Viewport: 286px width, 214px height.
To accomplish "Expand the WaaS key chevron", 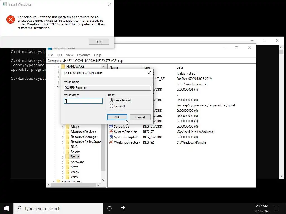I will pos(63,172).
